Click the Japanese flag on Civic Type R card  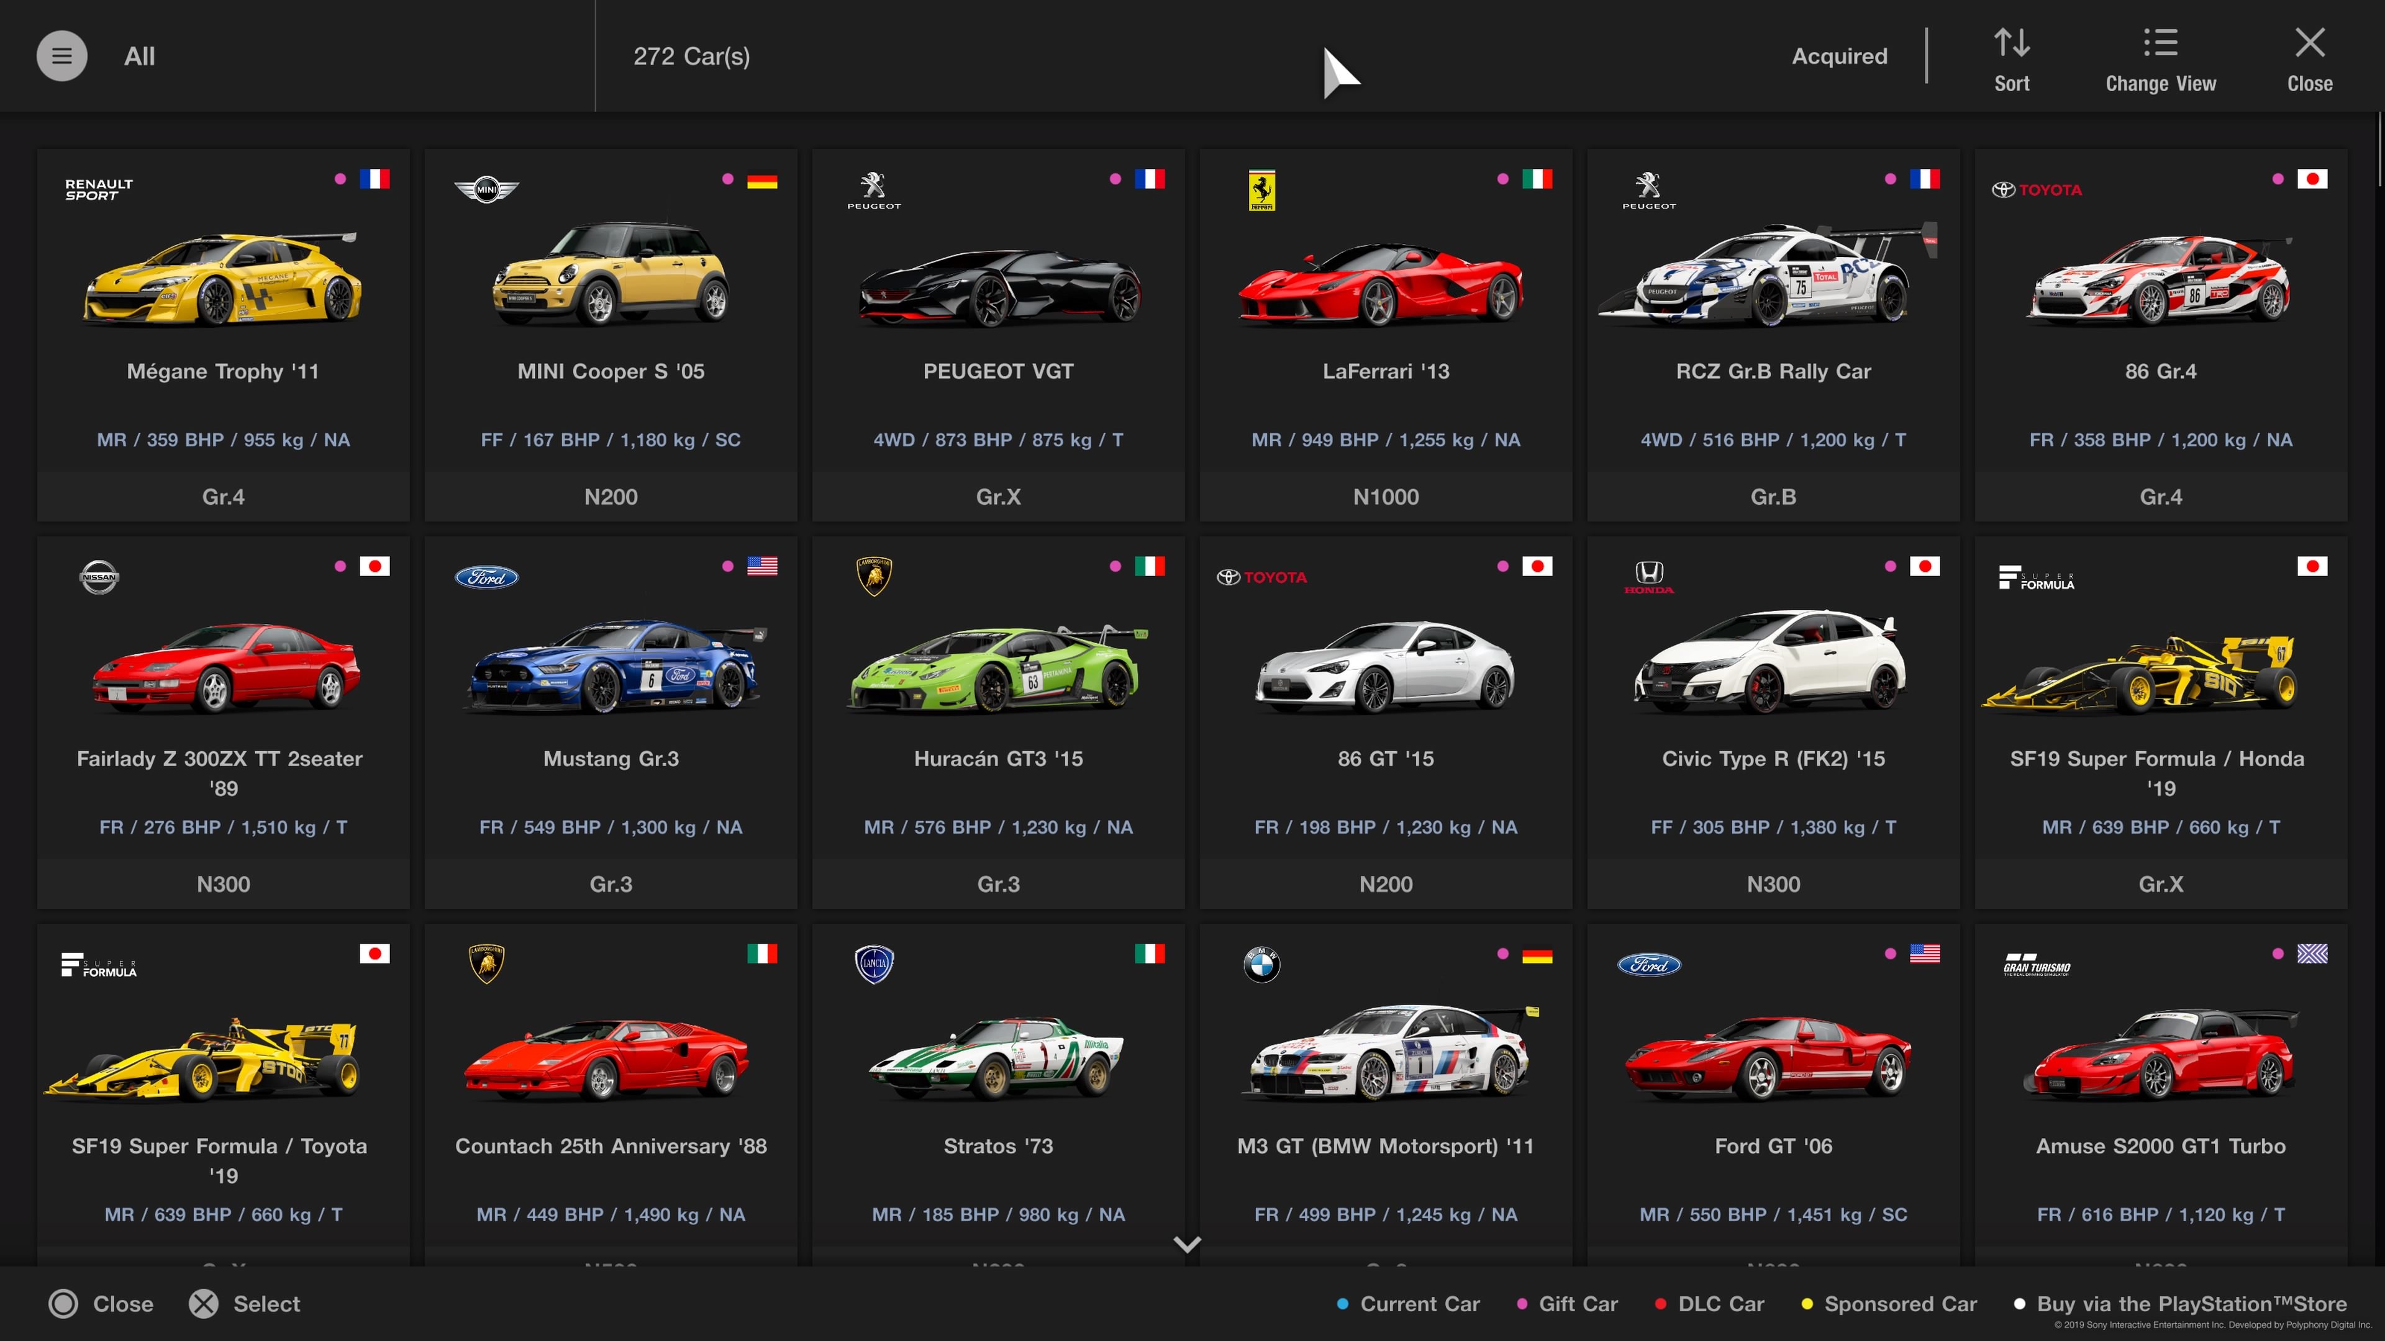pyautogui.click(x=1924, y=566)
